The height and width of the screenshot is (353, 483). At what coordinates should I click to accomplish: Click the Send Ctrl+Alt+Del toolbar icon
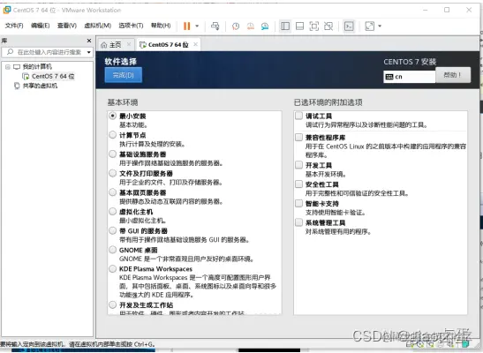tap(215, 26)
